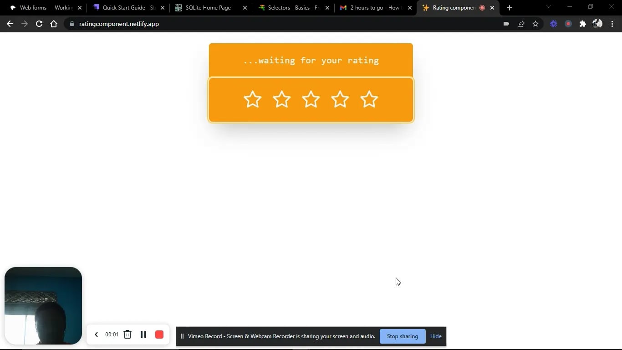Switch to SQLite Home Page tab
The image size is (622, 350).
click(x=211, y=8)
